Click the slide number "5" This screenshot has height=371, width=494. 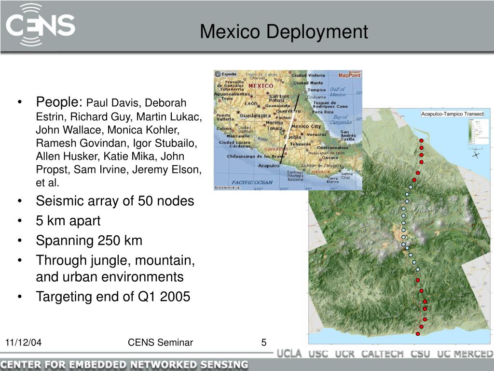coord(264,342)
